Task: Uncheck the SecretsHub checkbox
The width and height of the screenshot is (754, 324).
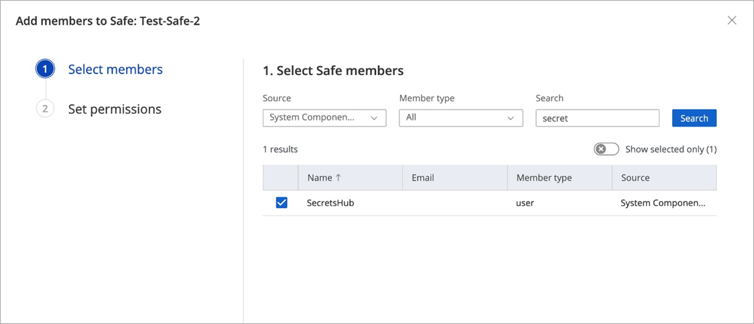Action: 281,202
